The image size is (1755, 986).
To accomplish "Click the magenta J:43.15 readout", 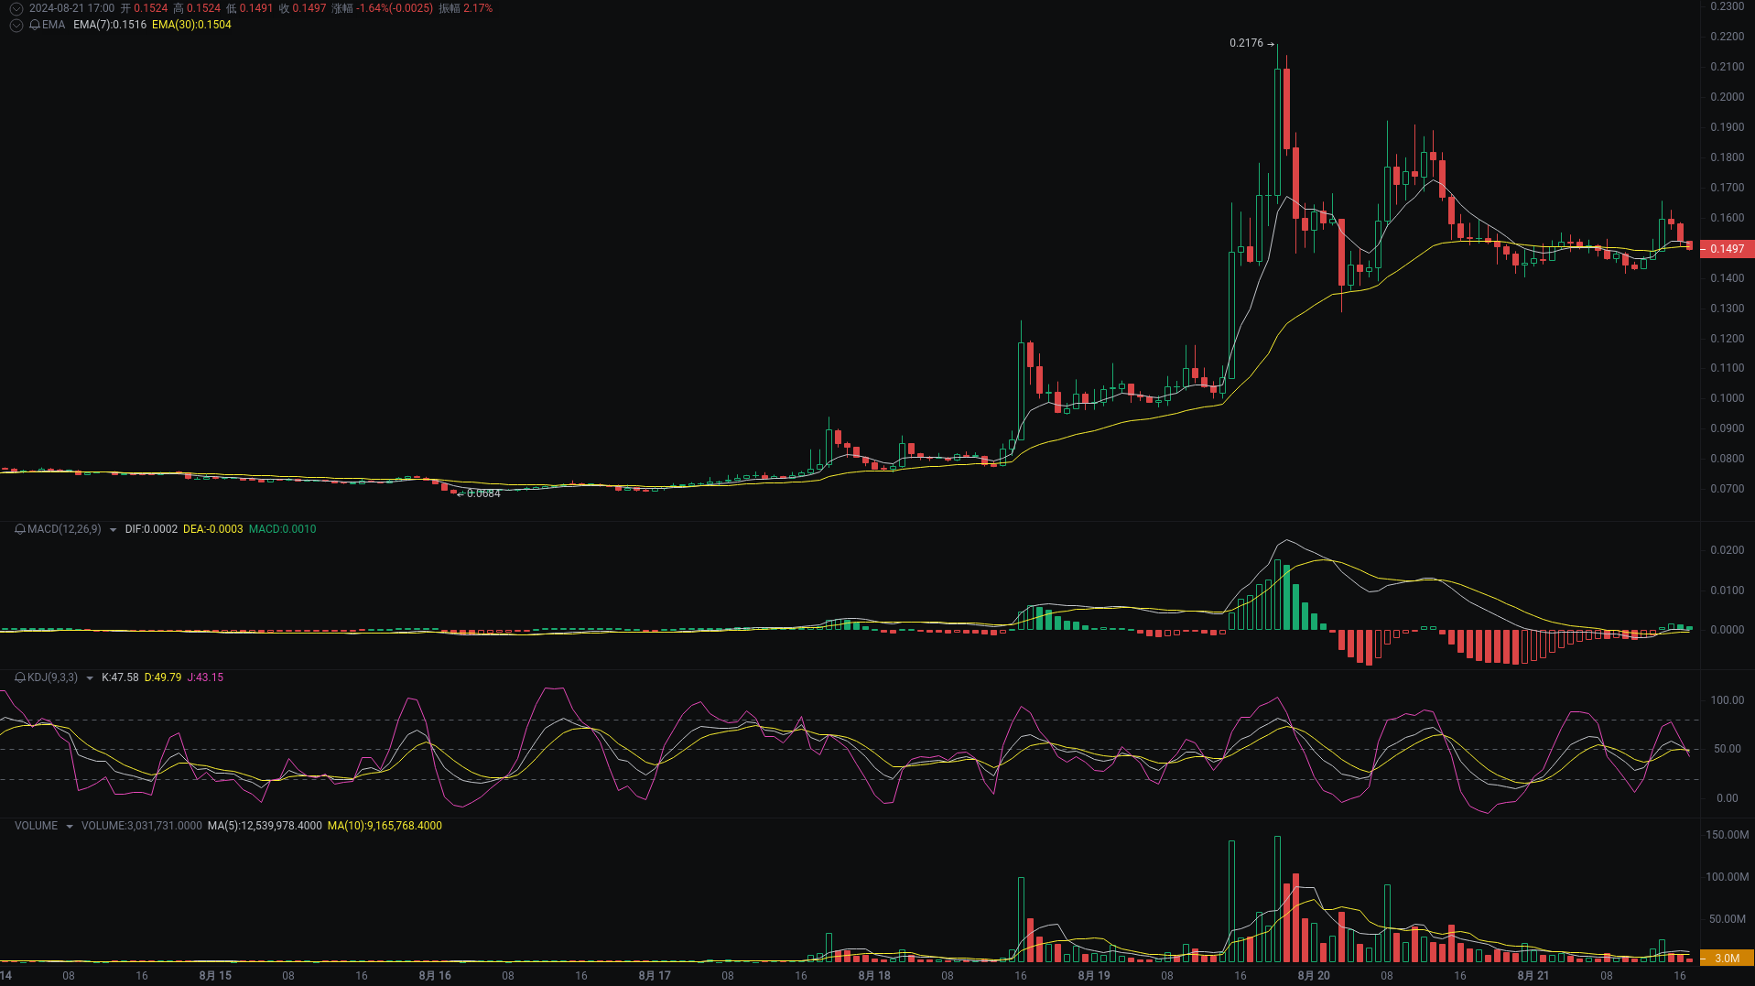I will click(x=205, y=677).
